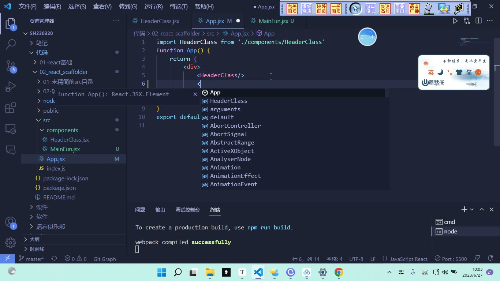The width and height of the screenshot is (500, 281).
Task: Synchronize changes in status bar
Action: click(54, 259)
